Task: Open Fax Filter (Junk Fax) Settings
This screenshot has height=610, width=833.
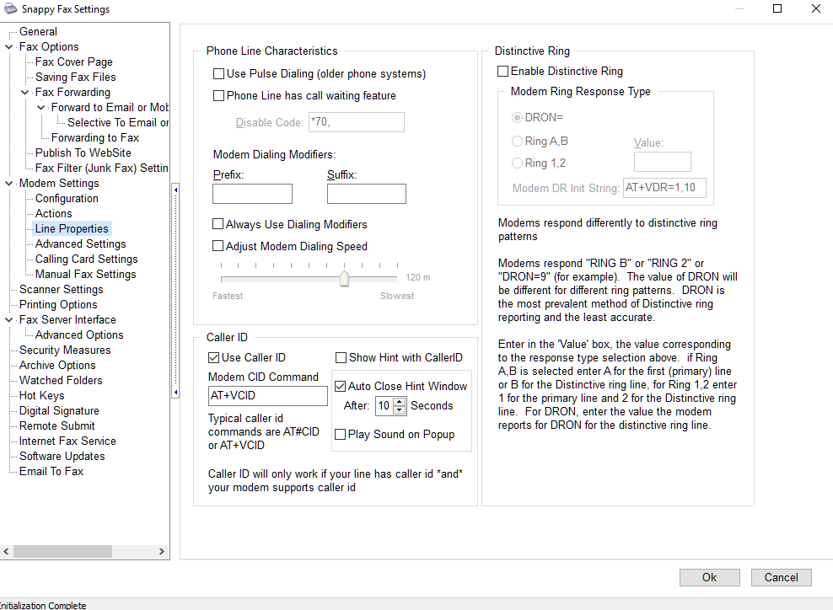Action: click(101, 168)
